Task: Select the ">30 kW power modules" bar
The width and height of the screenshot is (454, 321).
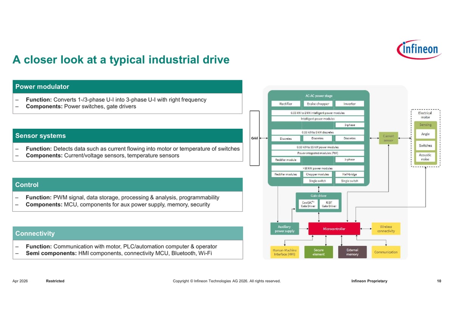Action: click(318, 168)
